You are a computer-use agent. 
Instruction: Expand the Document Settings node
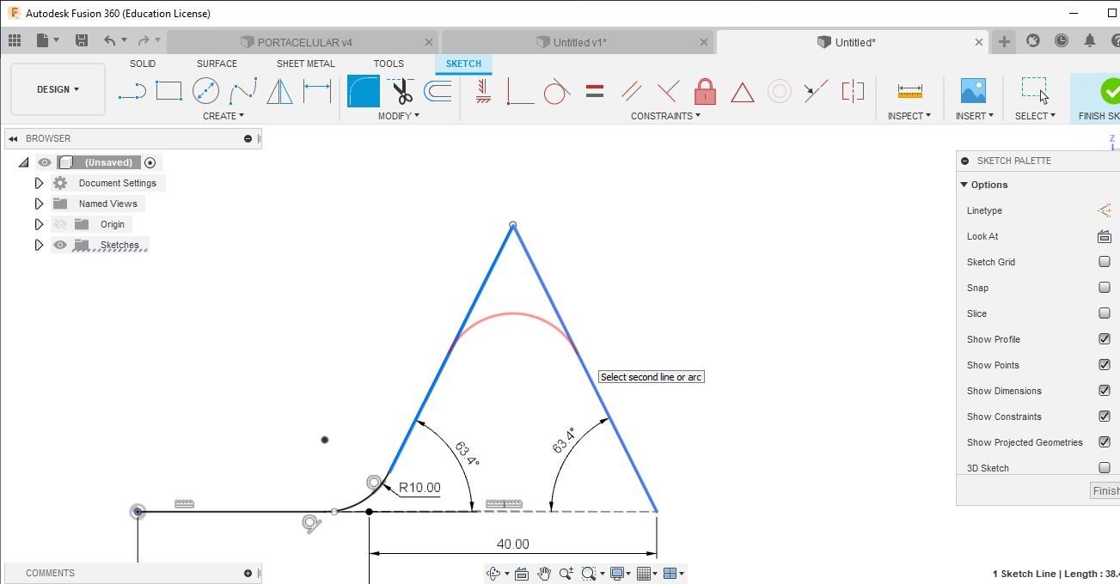[x=39, y=183]
